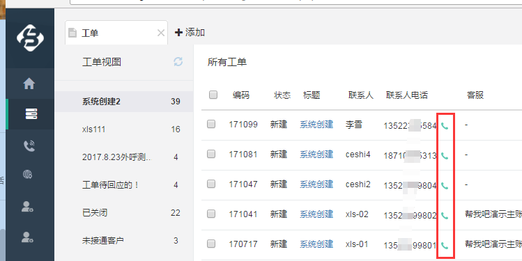Open the call center phone sidebar icon

pyautogui.click(x=29, y=145)
